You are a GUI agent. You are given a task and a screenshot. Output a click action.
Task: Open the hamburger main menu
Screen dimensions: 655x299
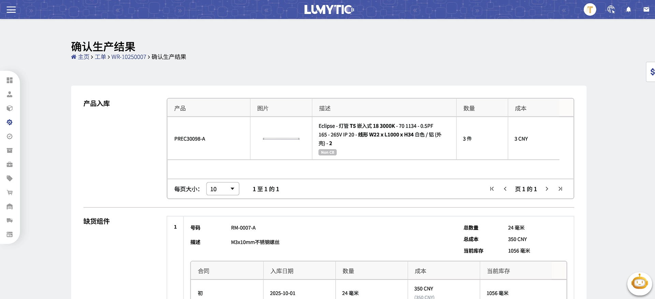tap(11, 10)
